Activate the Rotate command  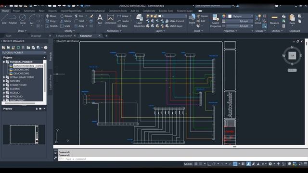66,16
